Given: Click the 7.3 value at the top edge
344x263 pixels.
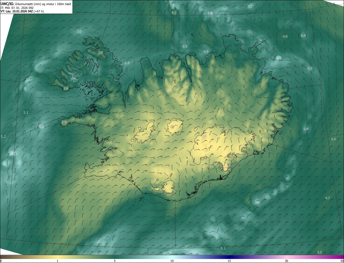Looking at the screenshot, I should tap(250, 6).
